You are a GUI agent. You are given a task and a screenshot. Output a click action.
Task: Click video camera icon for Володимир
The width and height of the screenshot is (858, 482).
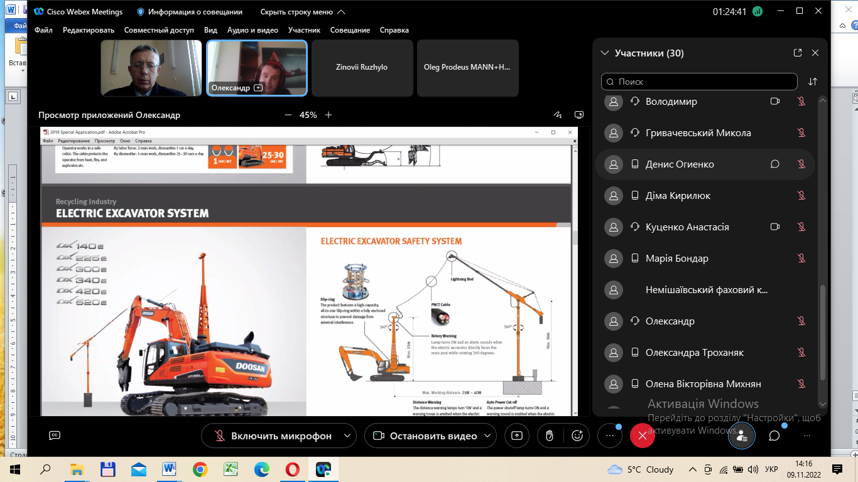(x=775, y=102)
